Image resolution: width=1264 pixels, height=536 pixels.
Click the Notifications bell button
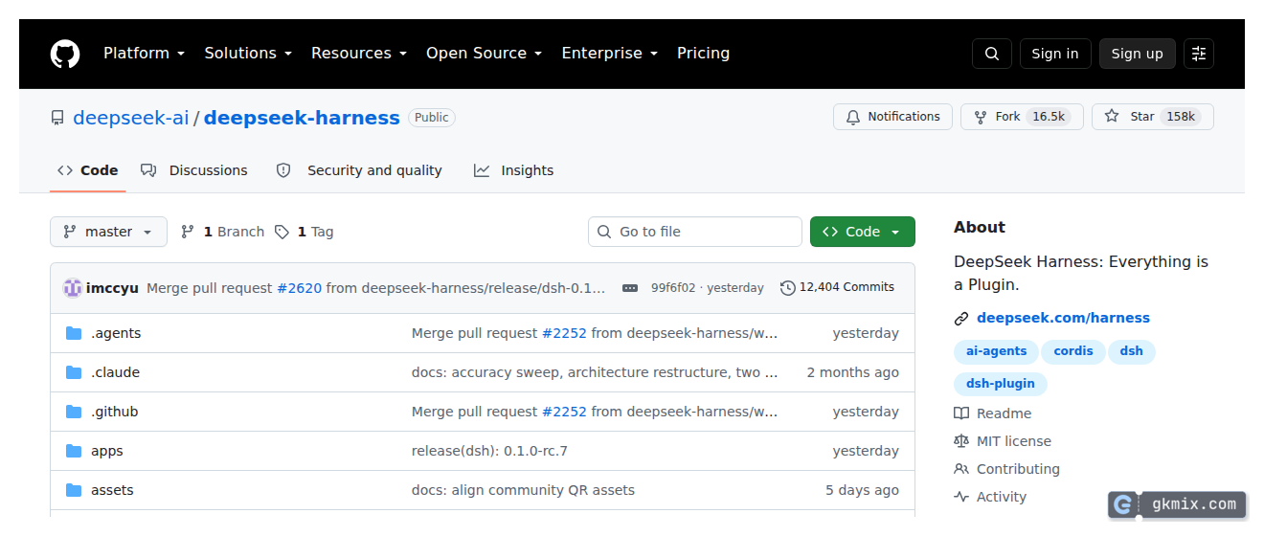click(893, 117)
